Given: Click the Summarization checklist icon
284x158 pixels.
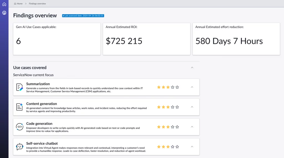Looking at the screenshot, I should (x=20, y=87).
